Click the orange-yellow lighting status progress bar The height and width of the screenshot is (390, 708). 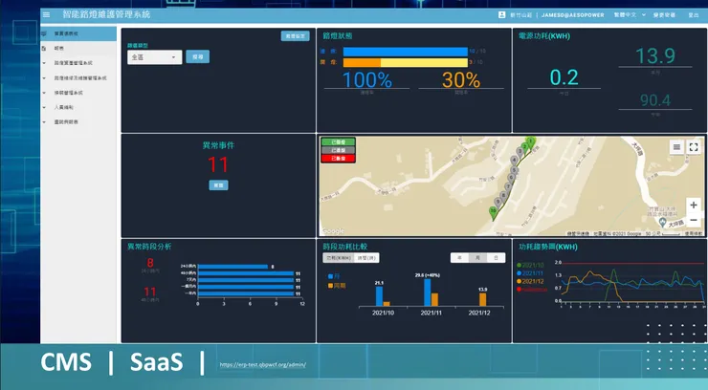pos(406,63)
